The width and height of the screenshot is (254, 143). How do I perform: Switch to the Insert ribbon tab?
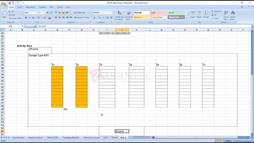point(20,7)
